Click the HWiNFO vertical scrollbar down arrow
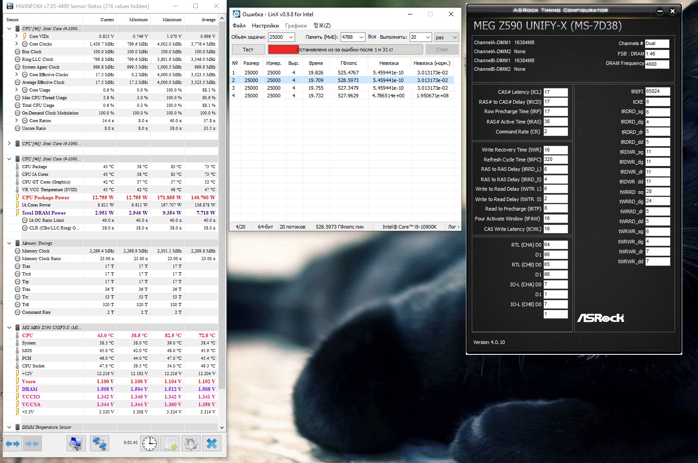This screenshot has height=463, width=698. (x=222, y=427)
